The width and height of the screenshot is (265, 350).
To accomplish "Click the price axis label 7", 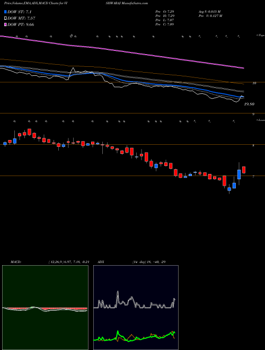I will 253,177.
